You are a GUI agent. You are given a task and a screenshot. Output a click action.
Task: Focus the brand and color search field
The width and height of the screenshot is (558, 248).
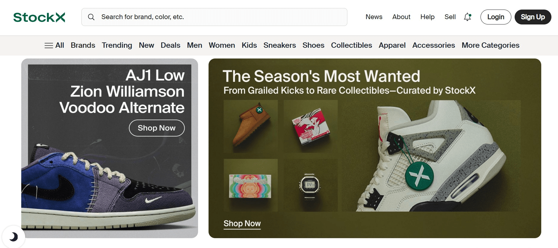point(221,17)
